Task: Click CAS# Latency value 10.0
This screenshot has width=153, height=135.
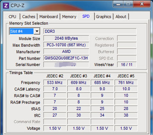Action: point(126,89)
